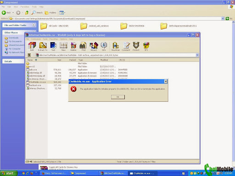Click WinRAR's up one level icon

29,55
